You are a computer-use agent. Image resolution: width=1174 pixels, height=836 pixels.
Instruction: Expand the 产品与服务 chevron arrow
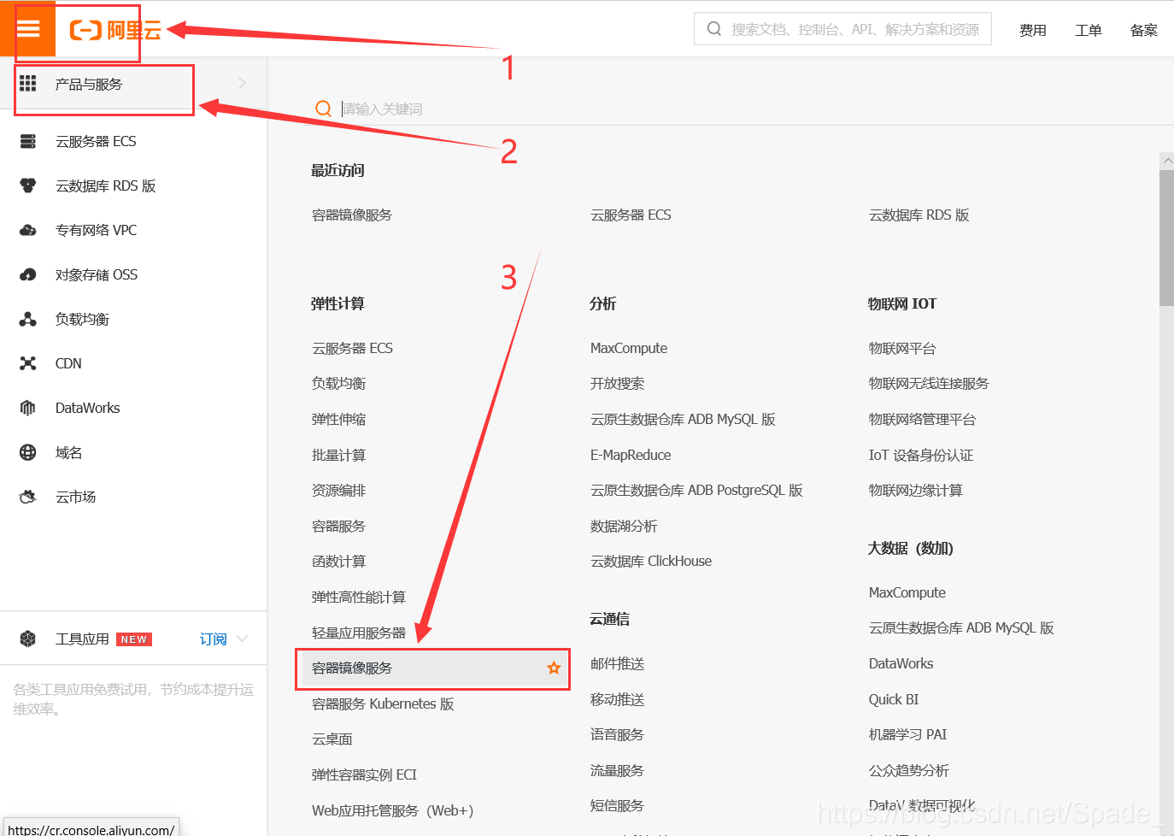pyautogui.click(x=242, y=83)
